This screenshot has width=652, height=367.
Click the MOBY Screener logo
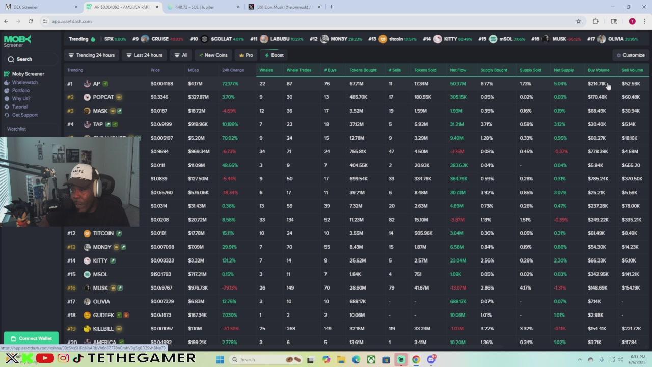coord(18,41)
